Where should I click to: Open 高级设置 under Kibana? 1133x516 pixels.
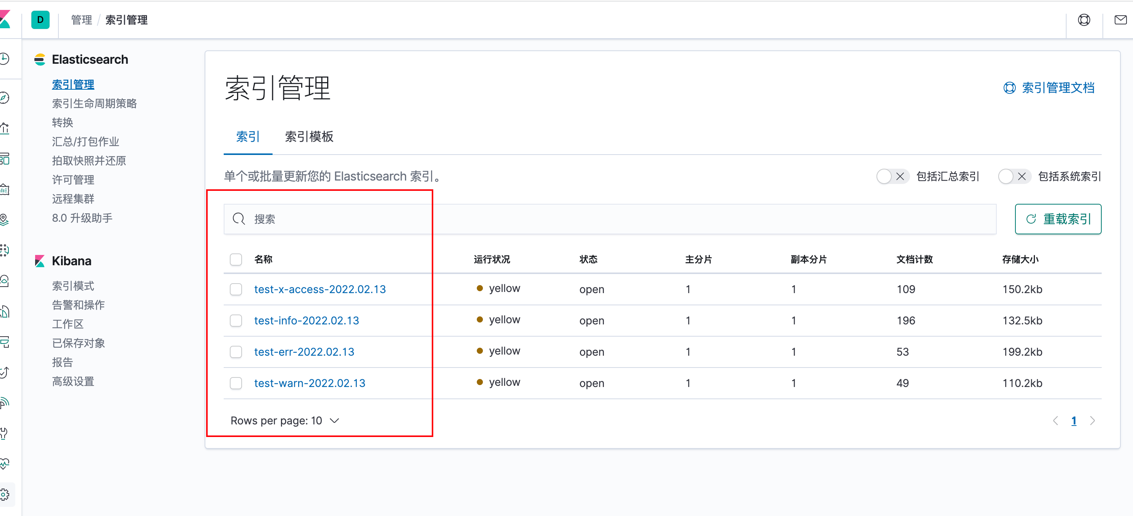click(73, 381)
